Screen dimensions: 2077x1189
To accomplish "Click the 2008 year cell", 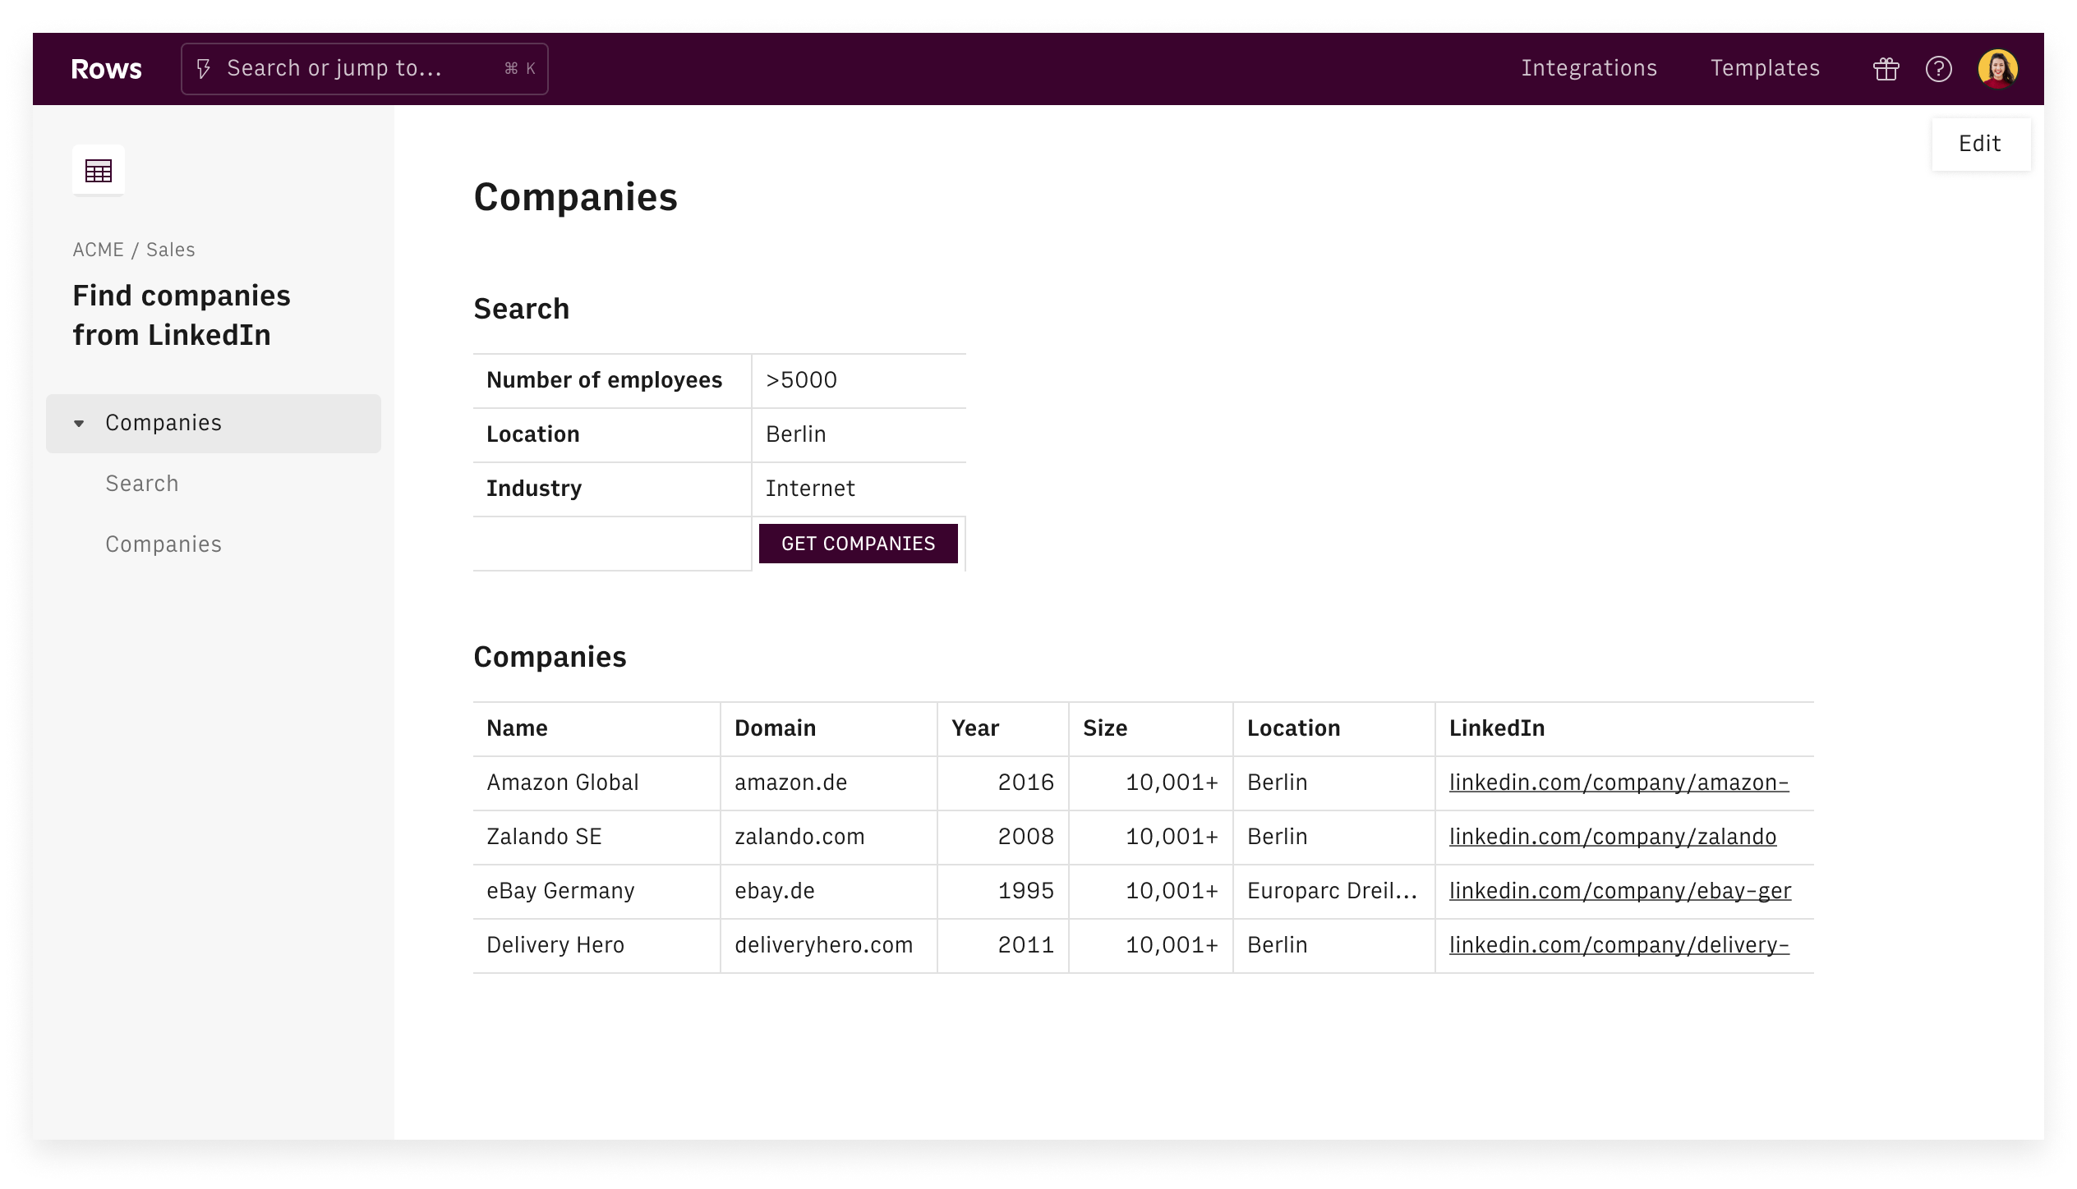I will coord(1002,838).
